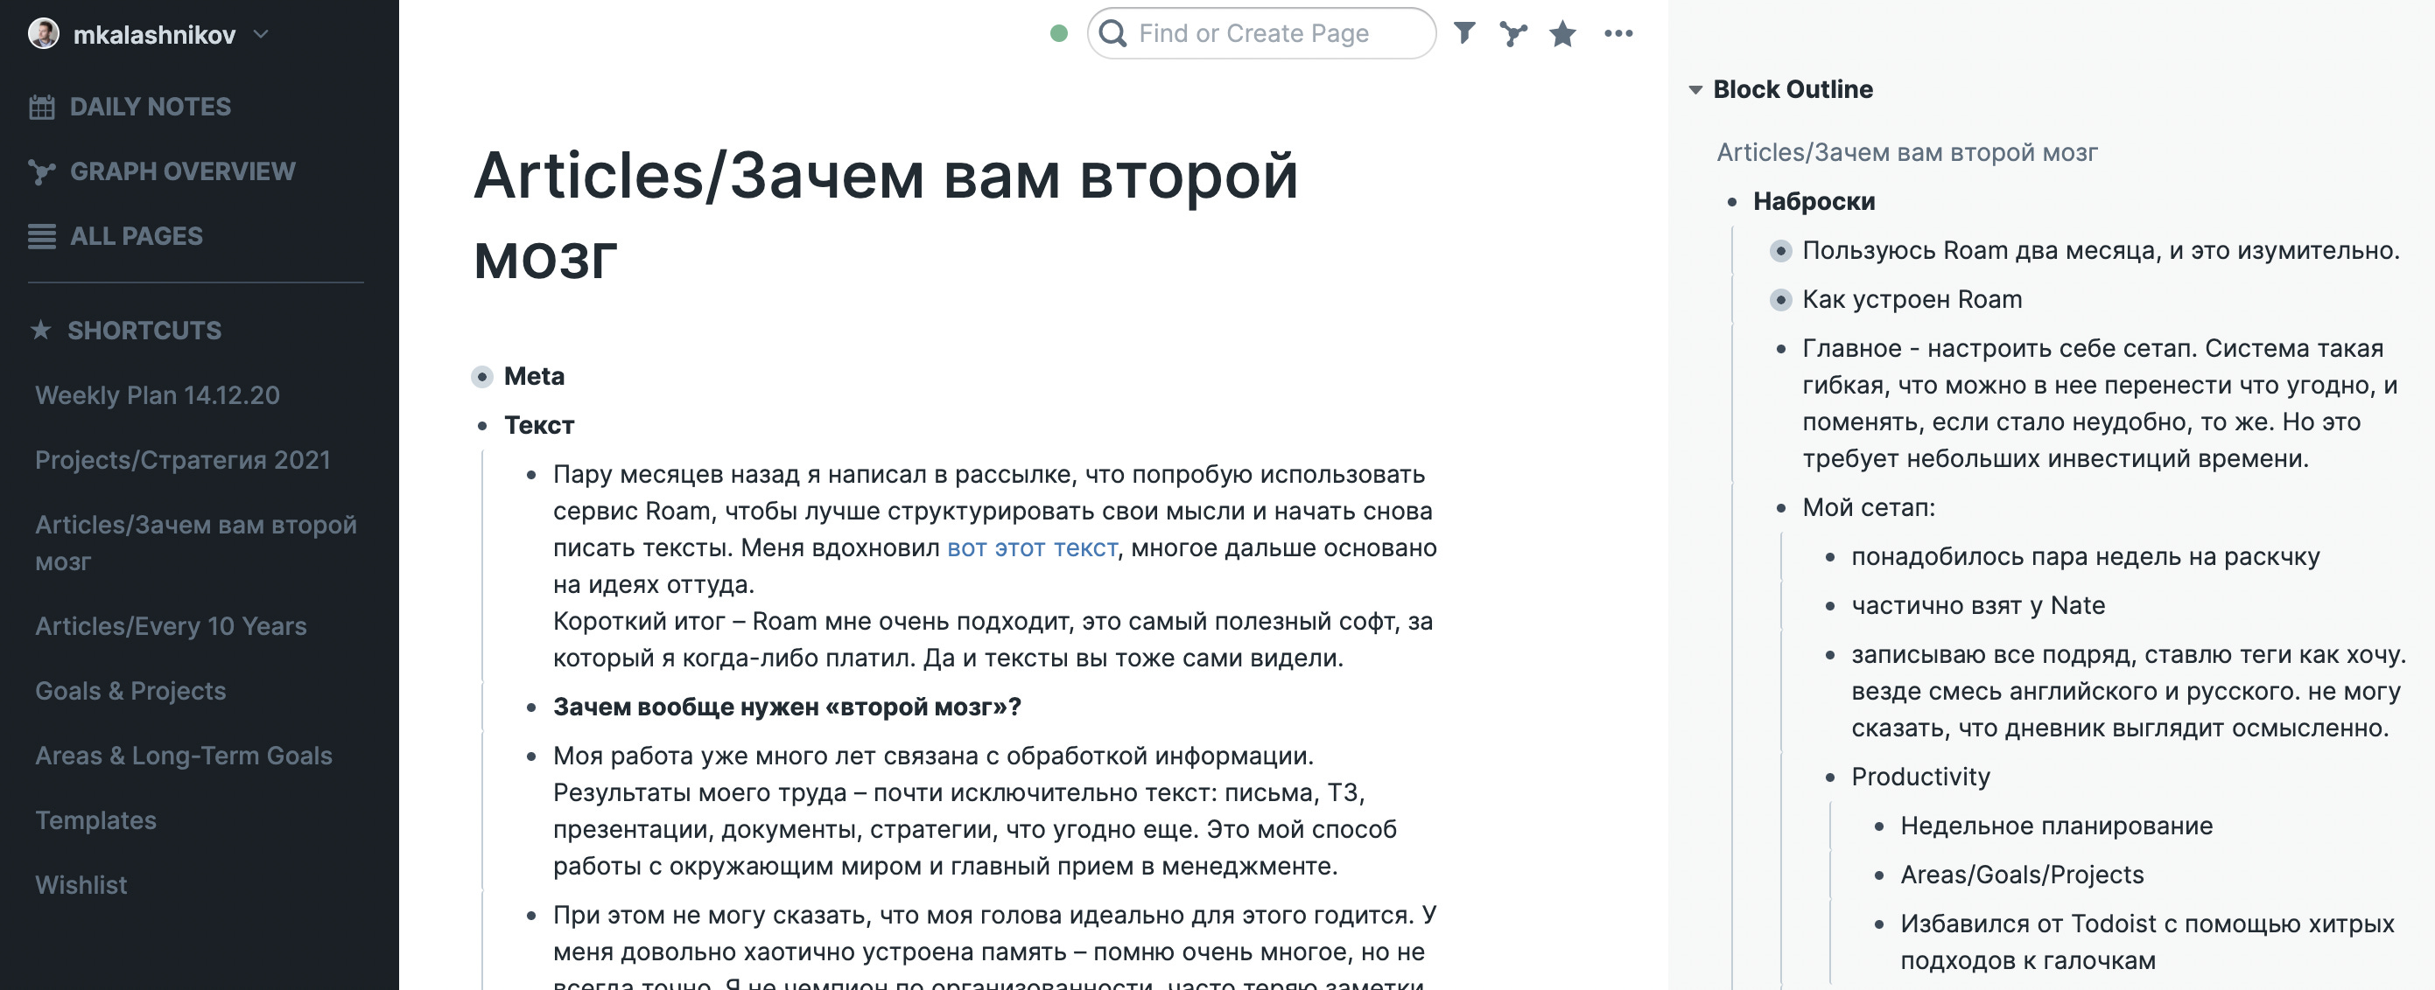Click the Наброски block in outline
The width and height of the screenshot is (2435, 990).
(x=1814, y=201)
